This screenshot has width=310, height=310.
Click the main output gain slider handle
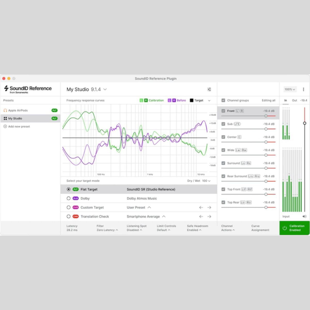pyautogui.click(x=305, y=123)
